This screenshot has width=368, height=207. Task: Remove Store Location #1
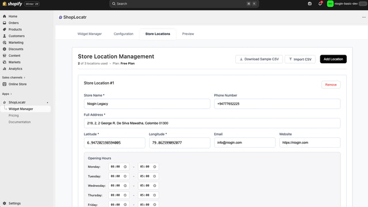(331, 85)
